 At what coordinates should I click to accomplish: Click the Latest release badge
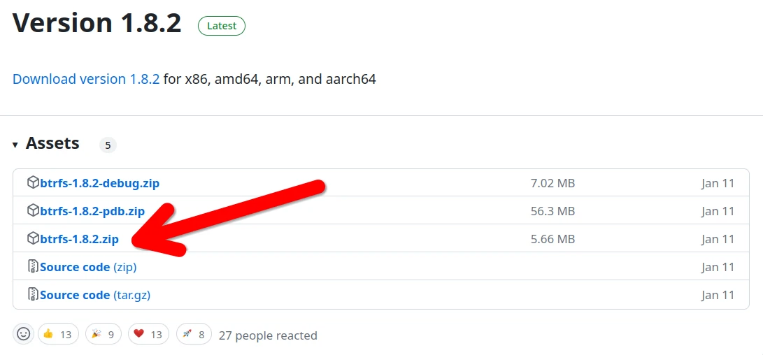(222, 26)
